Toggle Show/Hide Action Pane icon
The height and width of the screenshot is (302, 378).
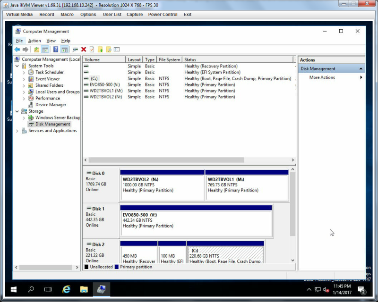pyautogui.click(x=64, y=50)
